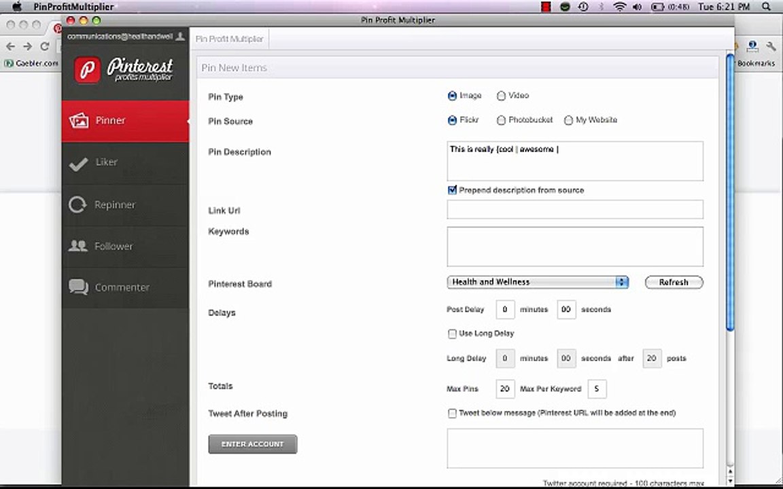
Task: Check the battery status icon
Action: [x=657, y=7]
